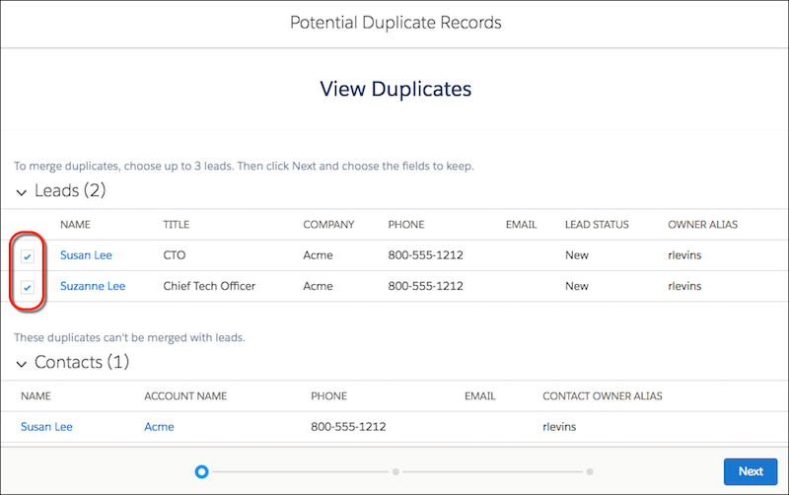Screen dimensions: 789x495
Task: Open the Susan Lee lead record link
Action: click(x=86, y=255)
